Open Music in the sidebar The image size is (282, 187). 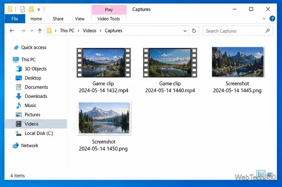pyautogui.click(x=30, y=105)
